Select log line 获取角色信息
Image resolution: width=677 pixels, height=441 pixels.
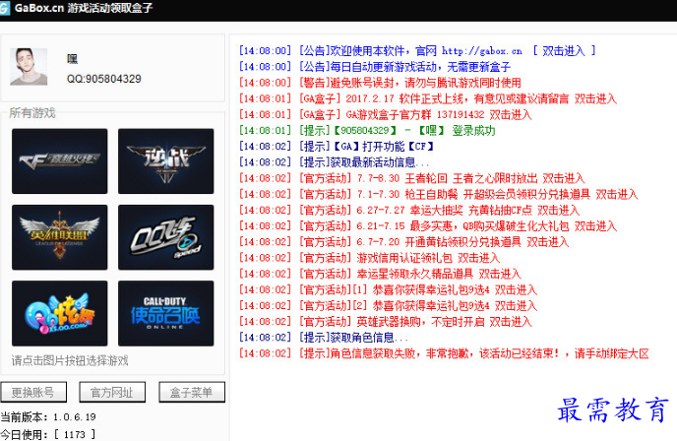[324, 338]
